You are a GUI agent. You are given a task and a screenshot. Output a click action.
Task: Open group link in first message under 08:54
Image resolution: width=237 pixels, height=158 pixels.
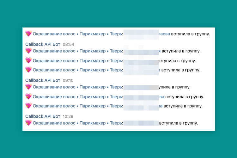pyautogui.click(x=78, y=51)
